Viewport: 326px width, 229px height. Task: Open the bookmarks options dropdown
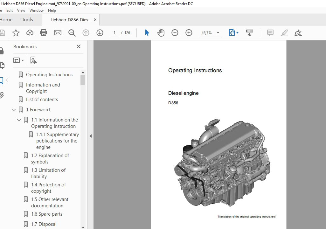19,60
